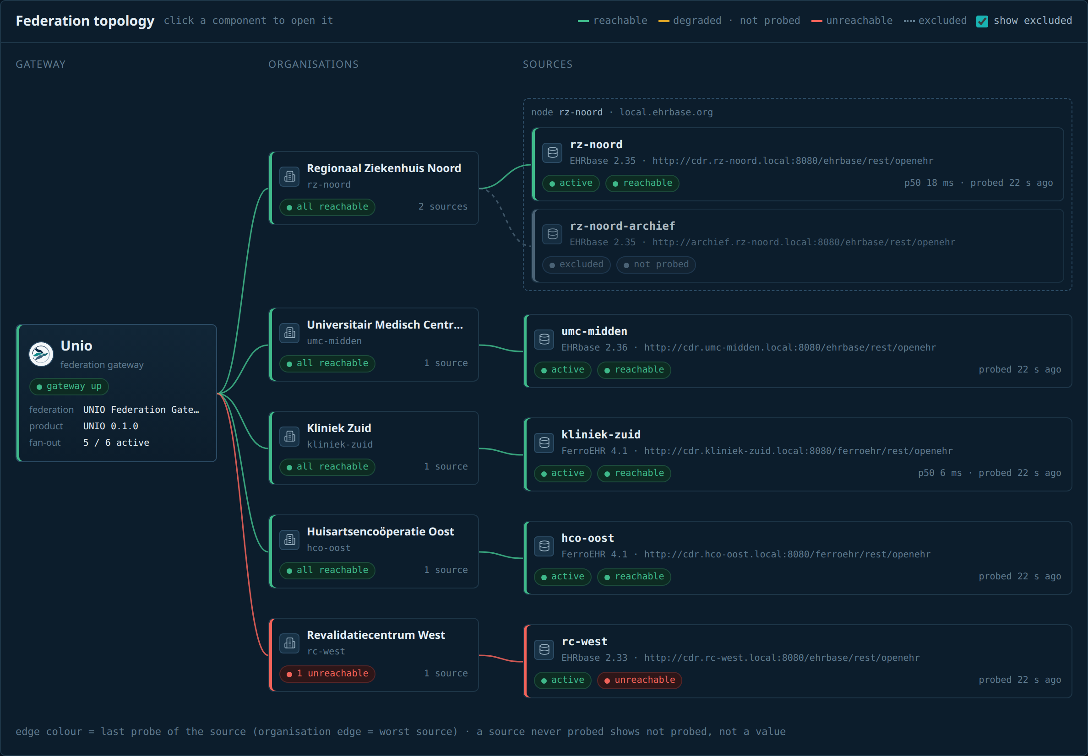Untick the show excluded checkbox

point(982,22)
